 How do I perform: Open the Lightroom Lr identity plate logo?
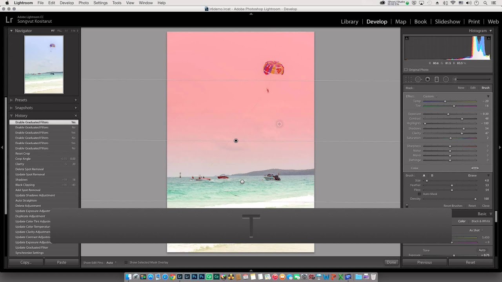9,20
